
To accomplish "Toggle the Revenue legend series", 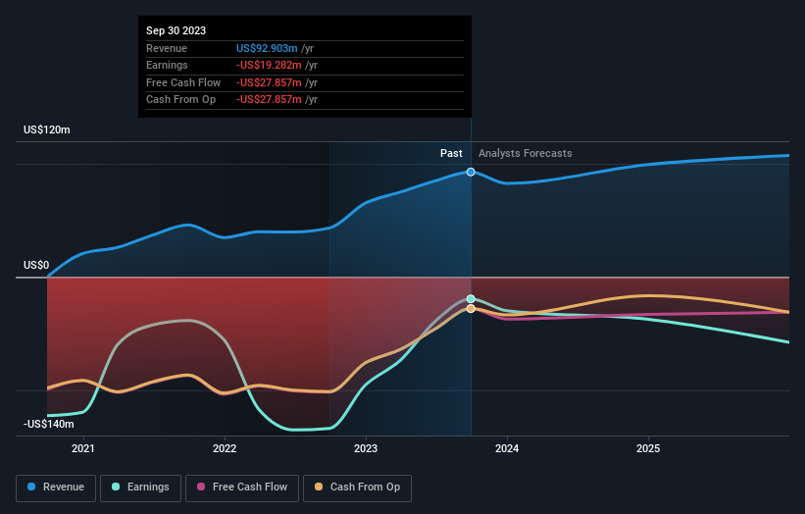I will 56,488.
